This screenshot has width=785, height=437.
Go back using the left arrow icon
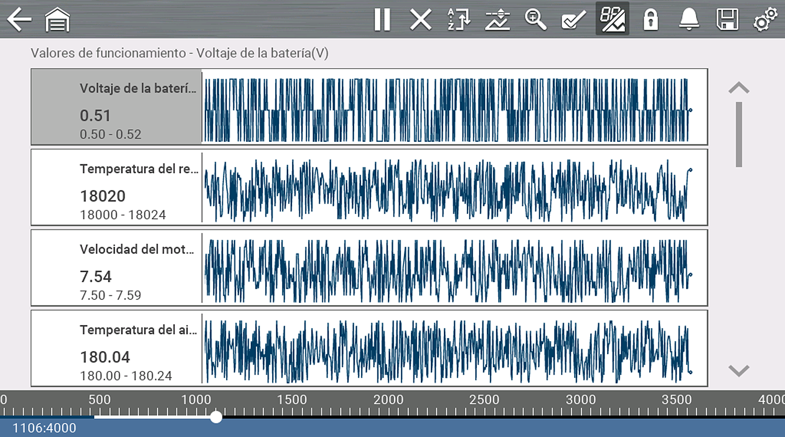tap(19, 20)
